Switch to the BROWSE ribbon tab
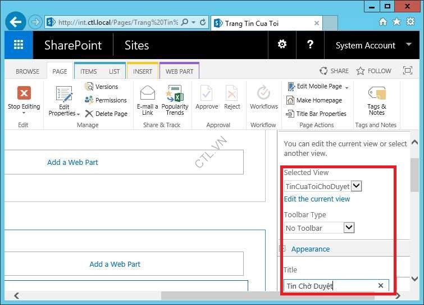This screenshot has width=424, height=305. coord(28,71)
